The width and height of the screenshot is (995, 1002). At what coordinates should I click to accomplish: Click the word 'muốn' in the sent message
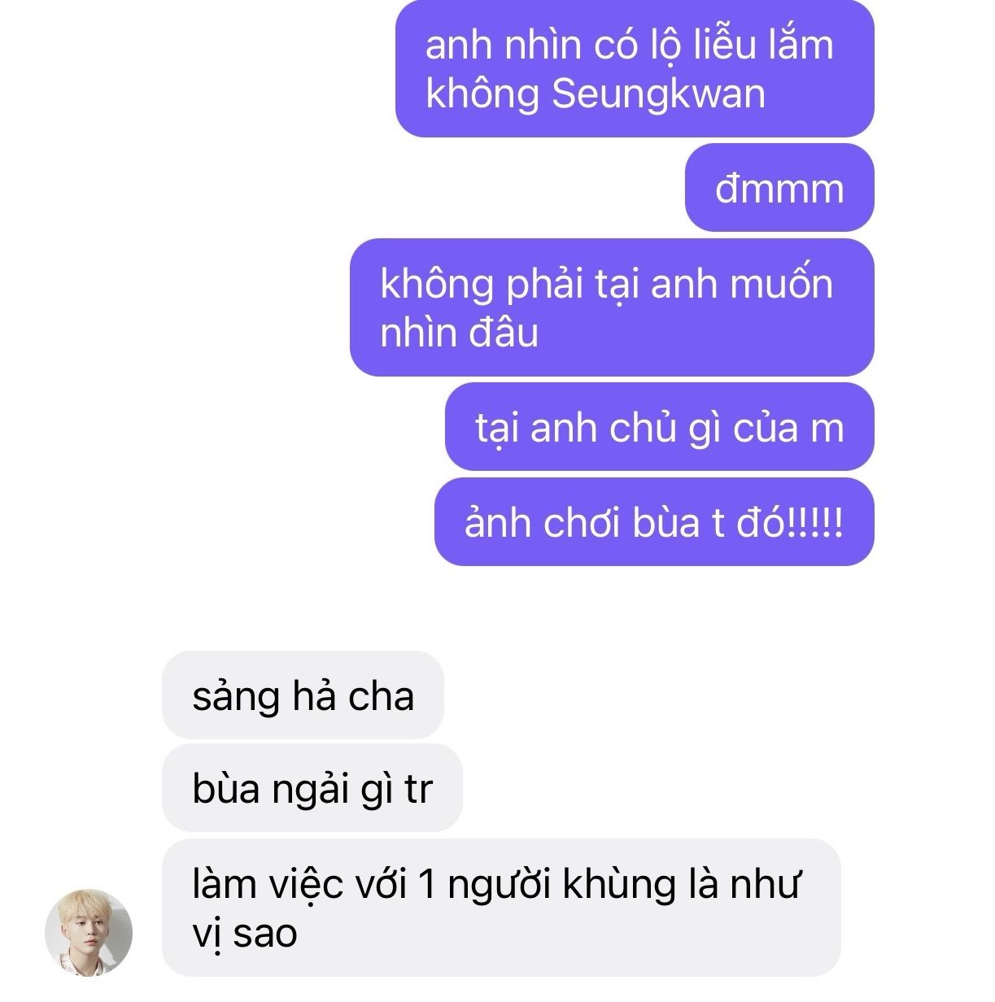(781, 284)
